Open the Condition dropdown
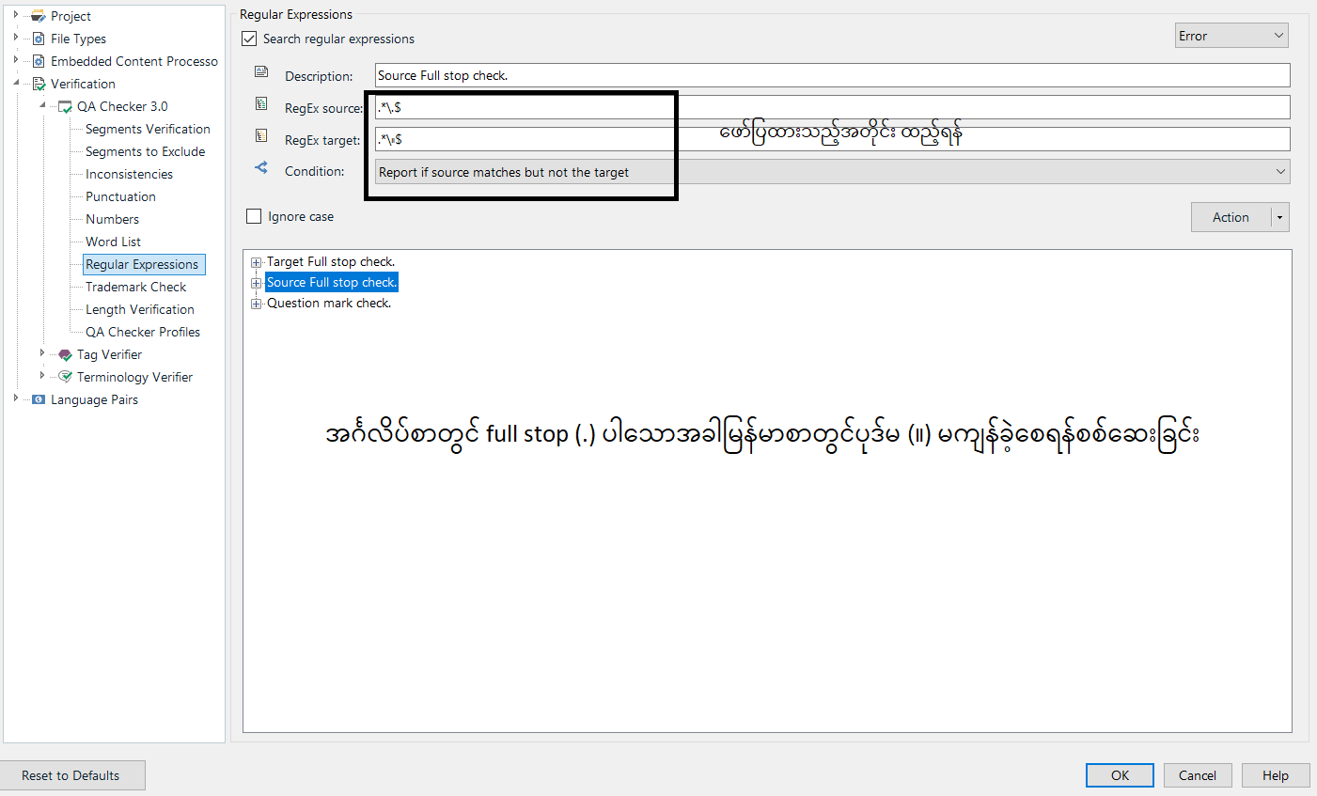This screenshot has width=1317, height=796. (833, 172)
